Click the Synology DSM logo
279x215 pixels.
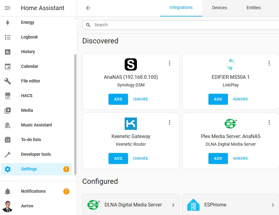pos(131,64)
